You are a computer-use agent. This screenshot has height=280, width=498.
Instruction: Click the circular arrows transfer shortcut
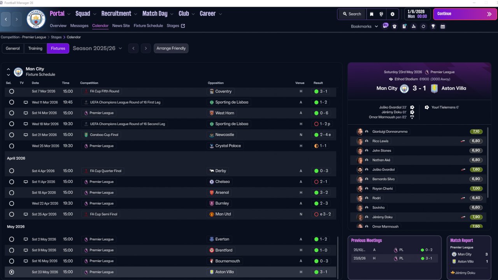tap(423, 26)
